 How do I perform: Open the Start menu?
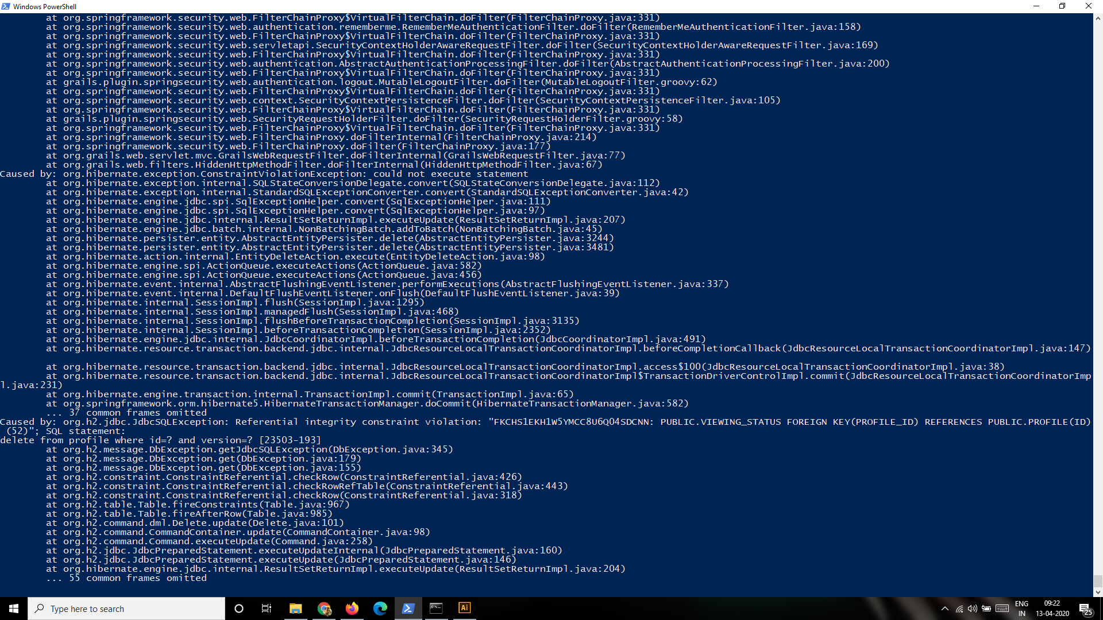[12, 609]
